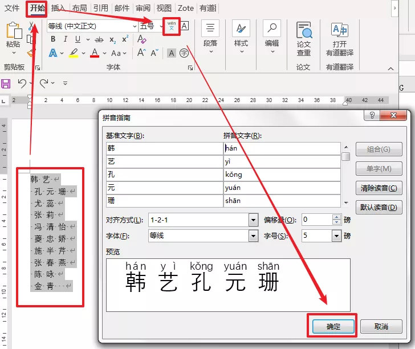Apply red font color
This screenshot has height=349, width=415.
95,53
